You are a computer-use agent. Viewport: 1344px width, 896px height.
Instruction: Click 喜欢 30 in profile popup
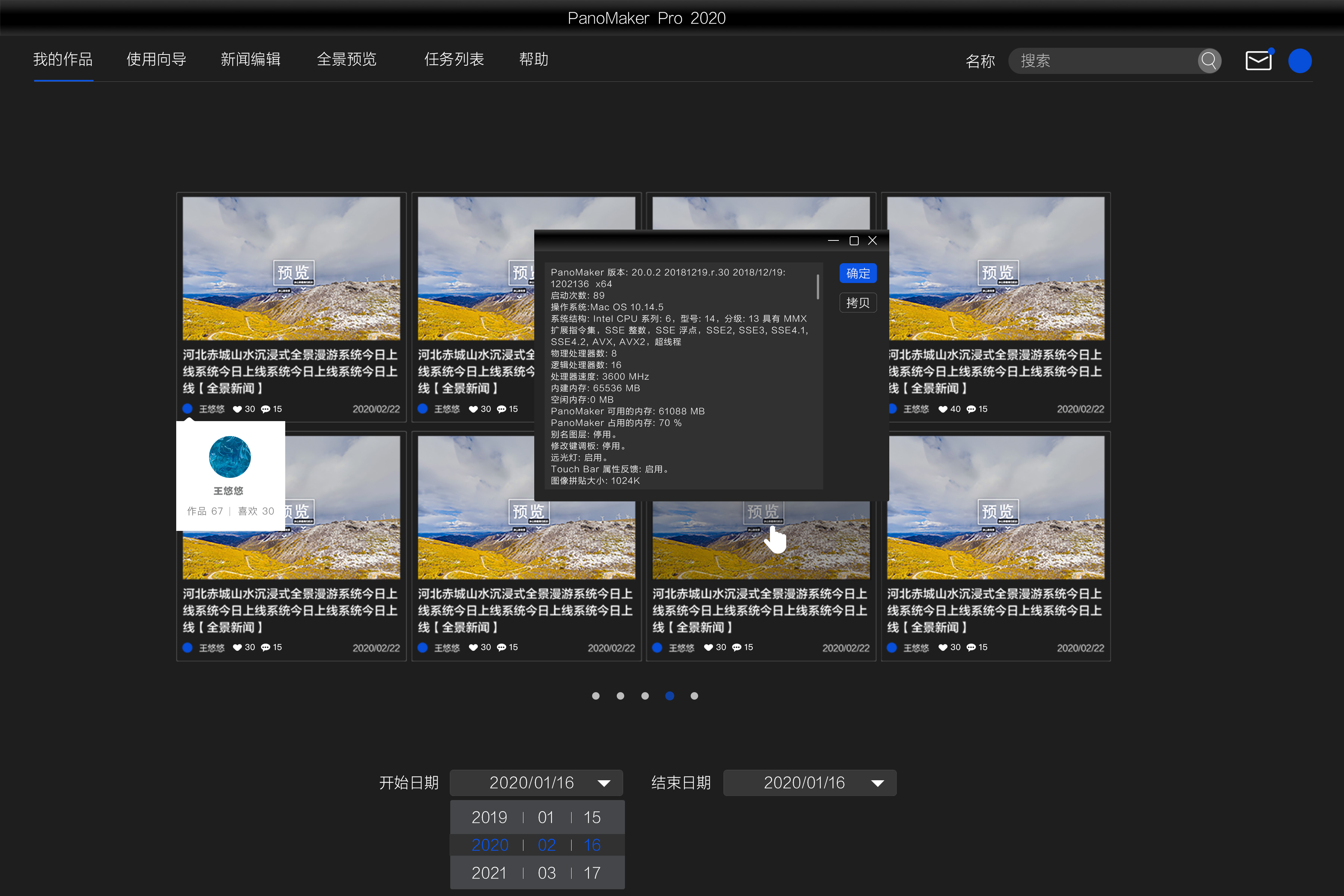[x=256, y=511]
